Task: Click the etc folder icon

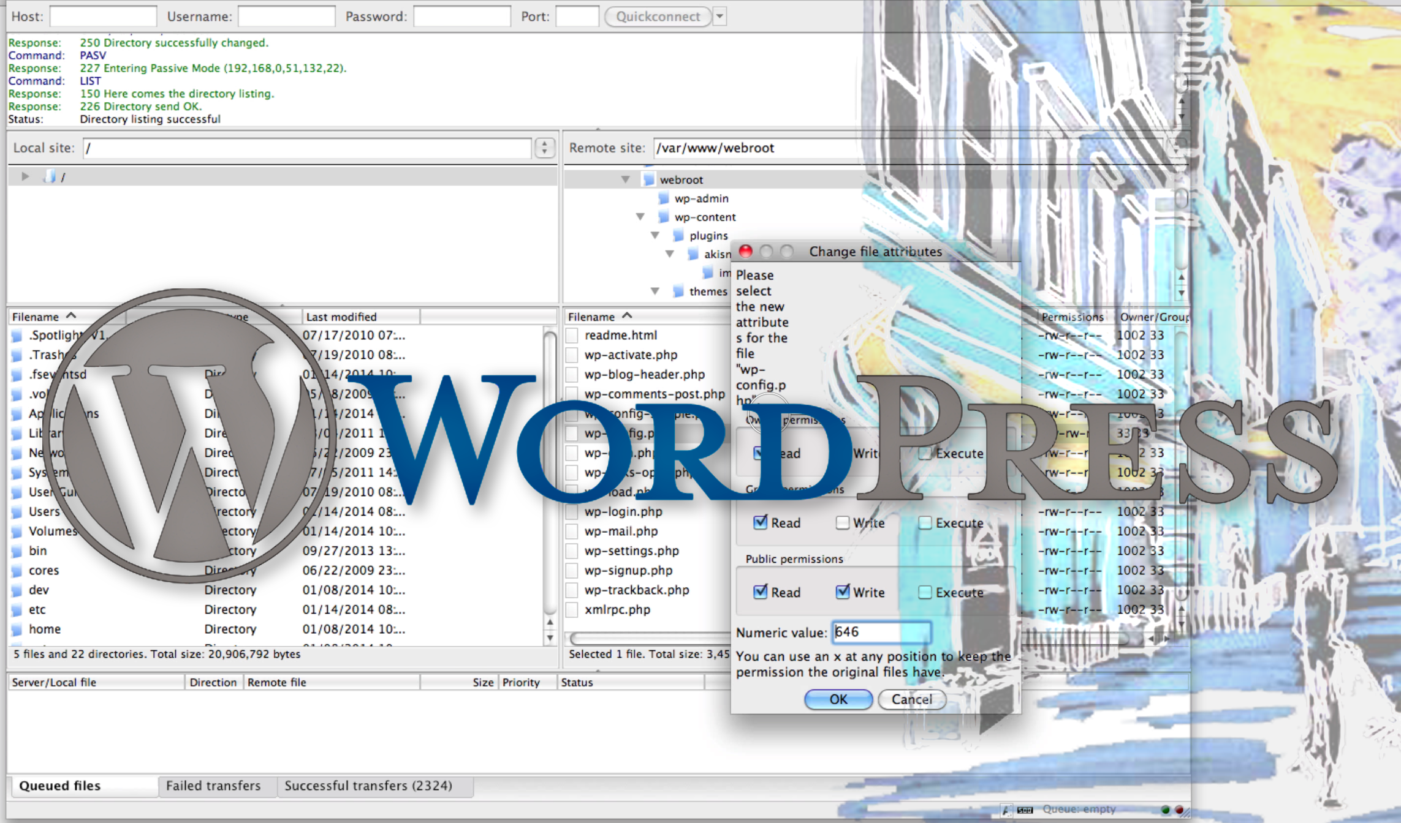Action: 17,610
